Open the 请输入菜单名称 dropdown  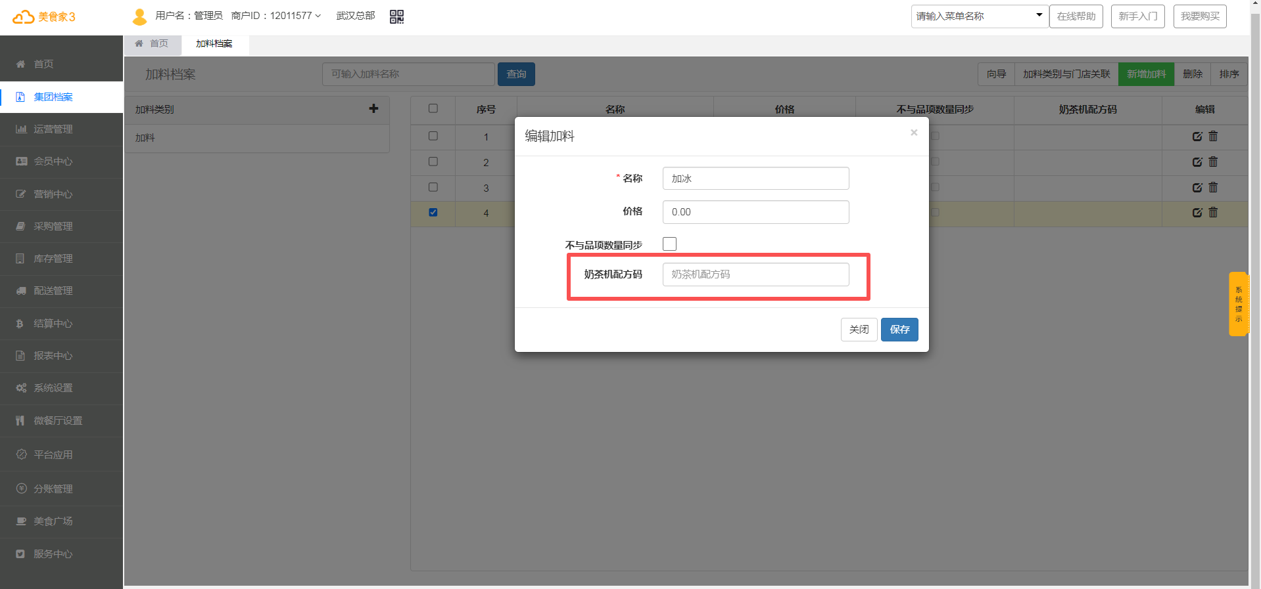(979, 16)
